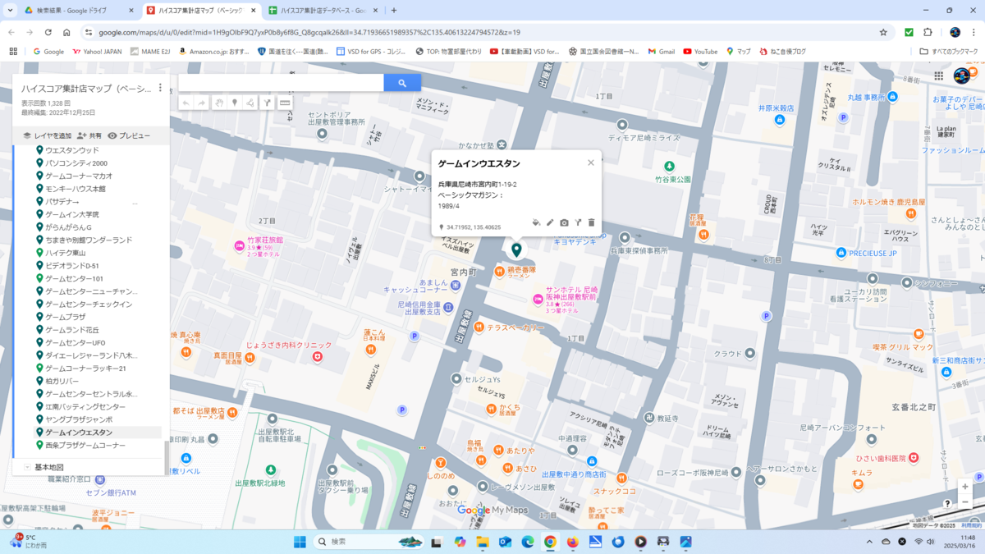Bookmark this page with the star icon

point(883,32)
